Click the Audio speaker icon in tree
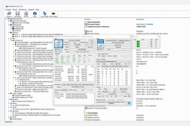 point(11,107)
